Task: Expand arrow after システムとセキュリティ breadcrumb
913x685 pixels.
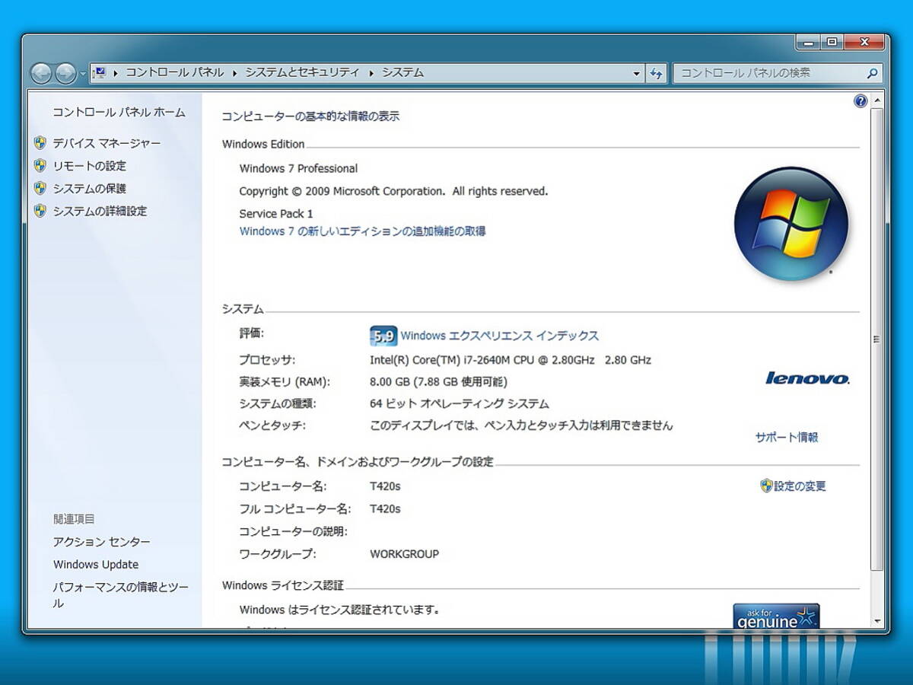Action: [371, 73]
